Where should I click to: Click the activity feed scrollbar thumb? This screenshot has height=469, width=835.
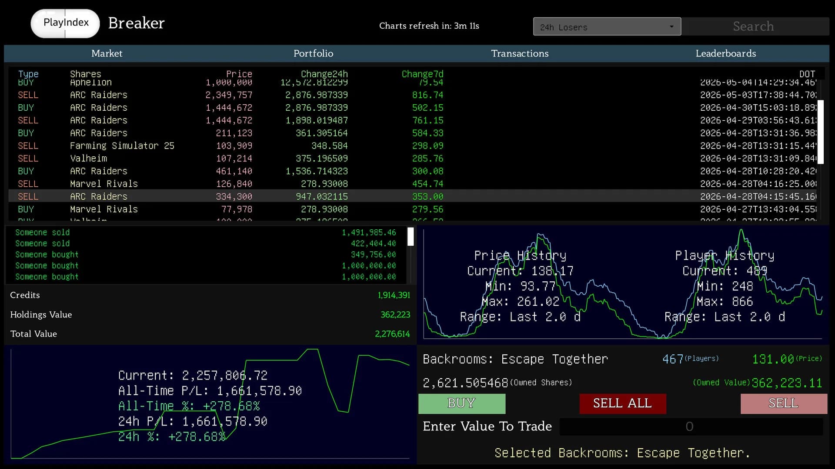point(411,237)
